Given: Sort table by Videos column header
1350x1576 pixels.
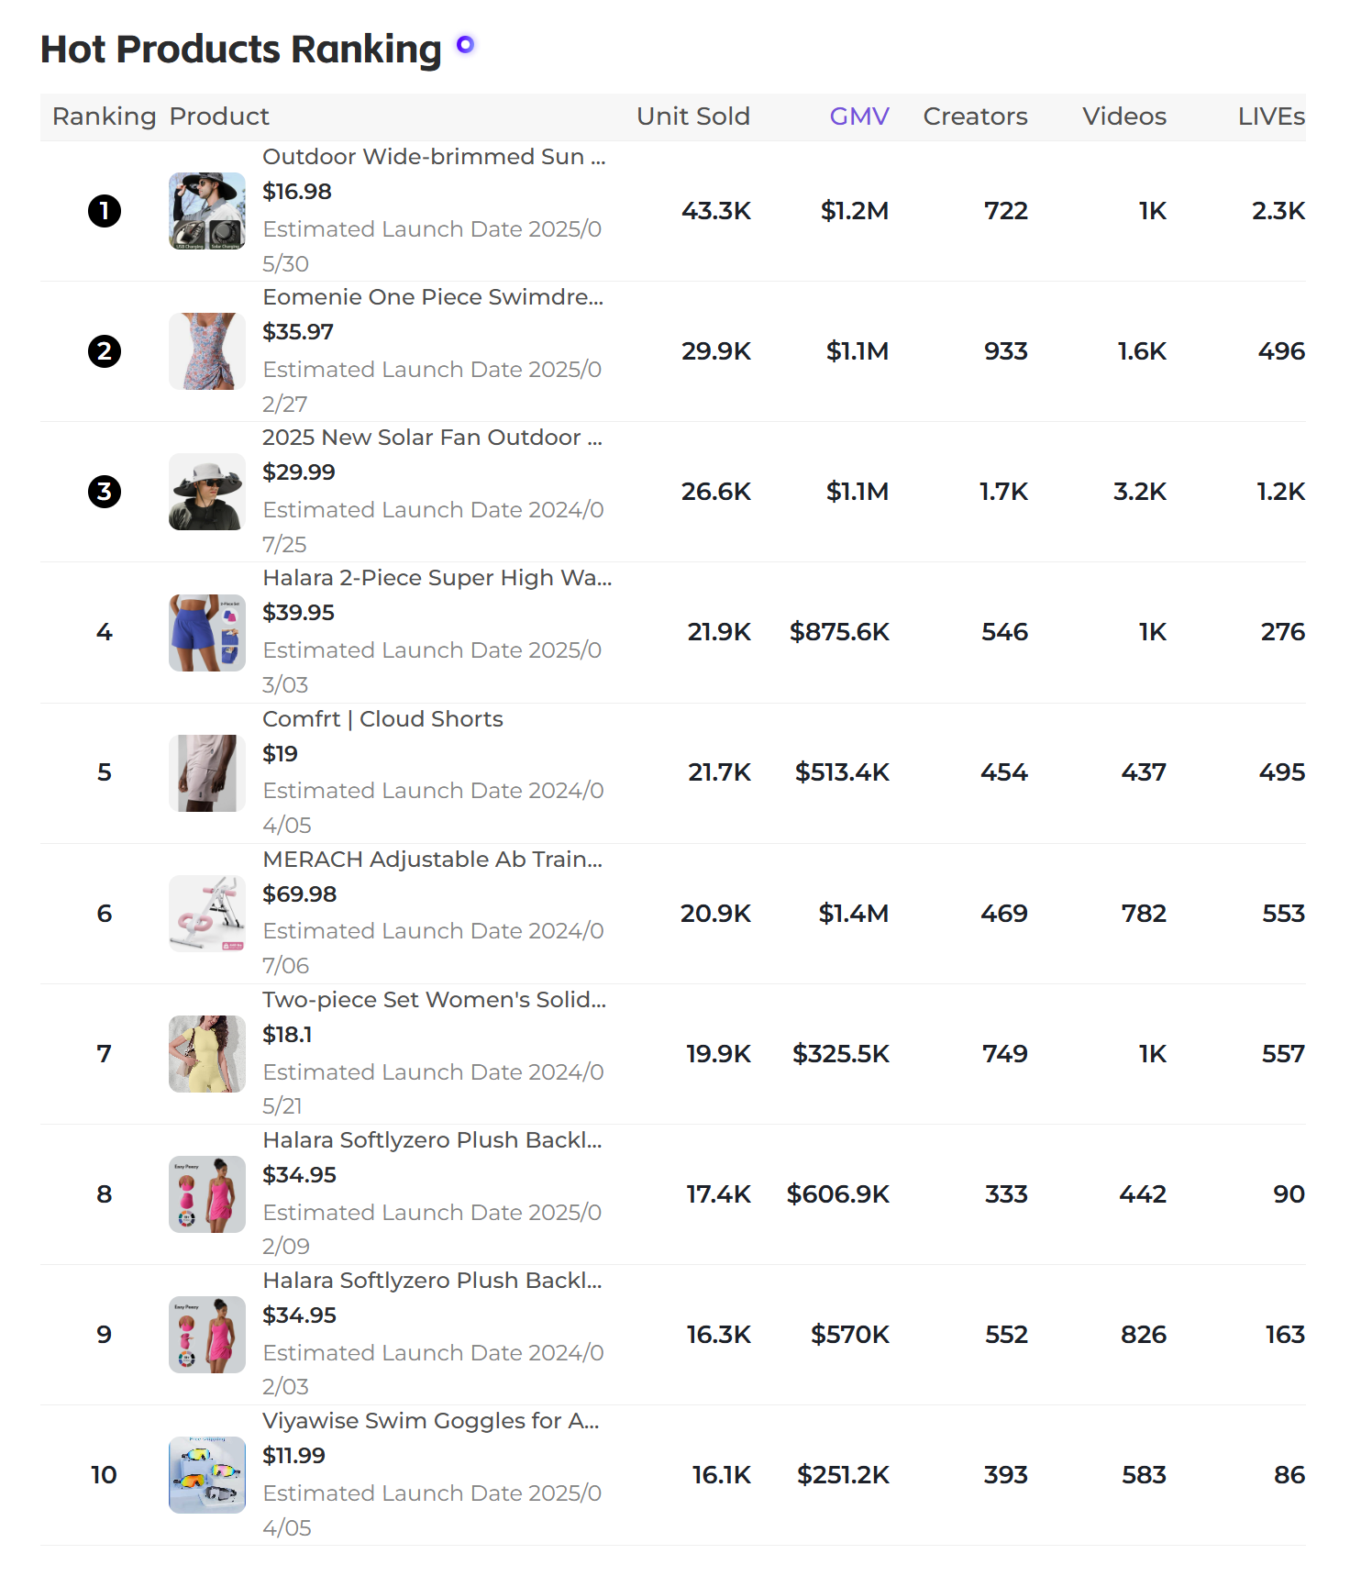Looking at the screenshot, I should click(1124, 117).
